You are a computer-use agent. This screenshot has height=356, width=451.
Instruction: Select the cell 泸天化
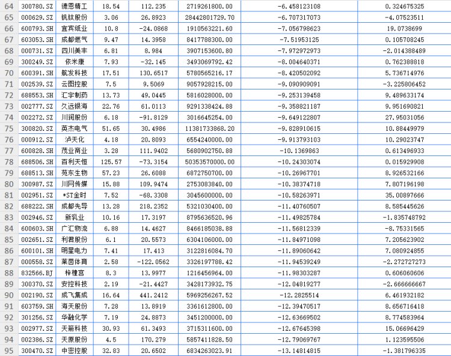pyautogui.click(x=75, y=139)
